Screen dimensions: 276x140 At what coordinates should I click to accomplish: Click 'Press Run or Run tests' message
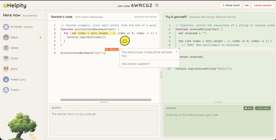(192, 115)
